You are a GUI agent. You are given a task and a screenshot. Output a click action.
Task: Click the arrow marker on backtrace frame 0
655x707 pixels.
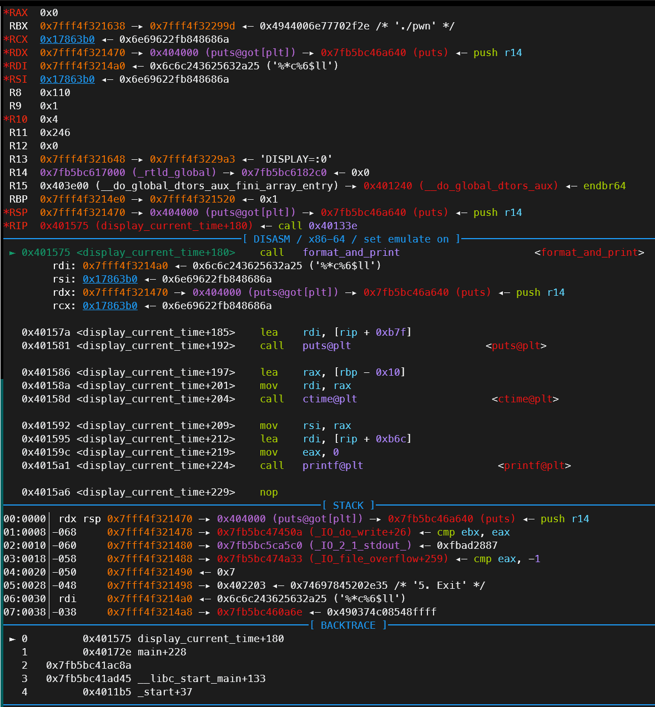click(12, 639)
